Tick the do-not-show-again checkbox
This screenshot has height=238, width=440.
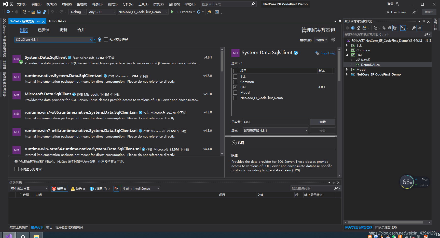[17, 169]
